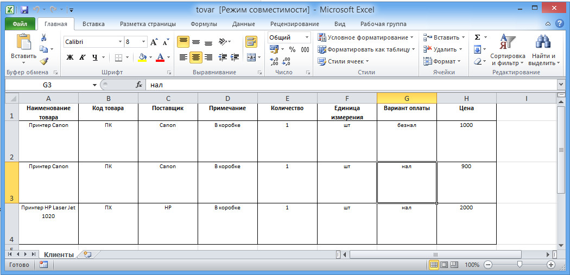Select the Клиенты sheet tab
The width and height of the screenshot is (570, 275).
[59, 254]
